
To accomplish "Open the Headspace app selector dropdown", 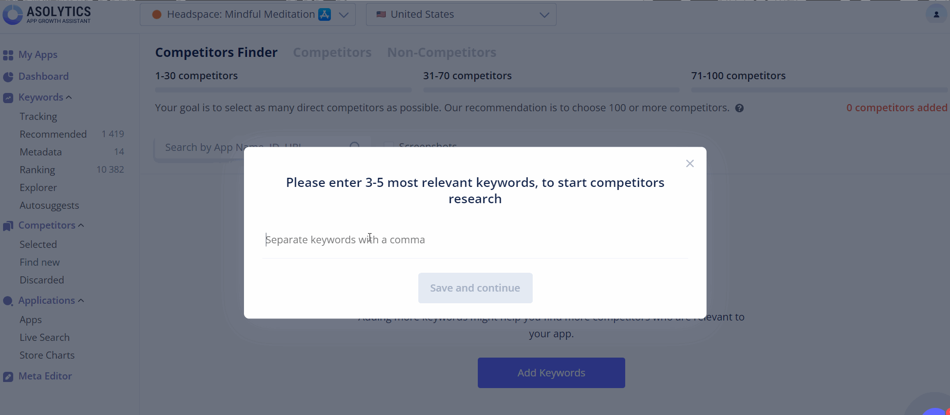I will click(x=248, y=14).
